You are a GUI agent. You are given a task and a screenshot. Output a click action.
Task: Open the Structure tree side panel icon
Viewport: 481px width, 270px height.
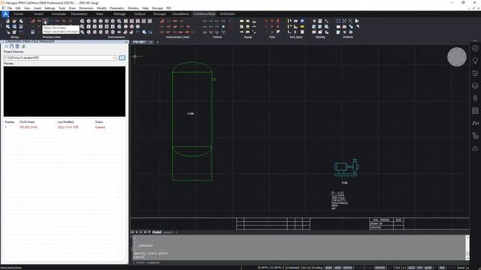[x=475, y=136]
